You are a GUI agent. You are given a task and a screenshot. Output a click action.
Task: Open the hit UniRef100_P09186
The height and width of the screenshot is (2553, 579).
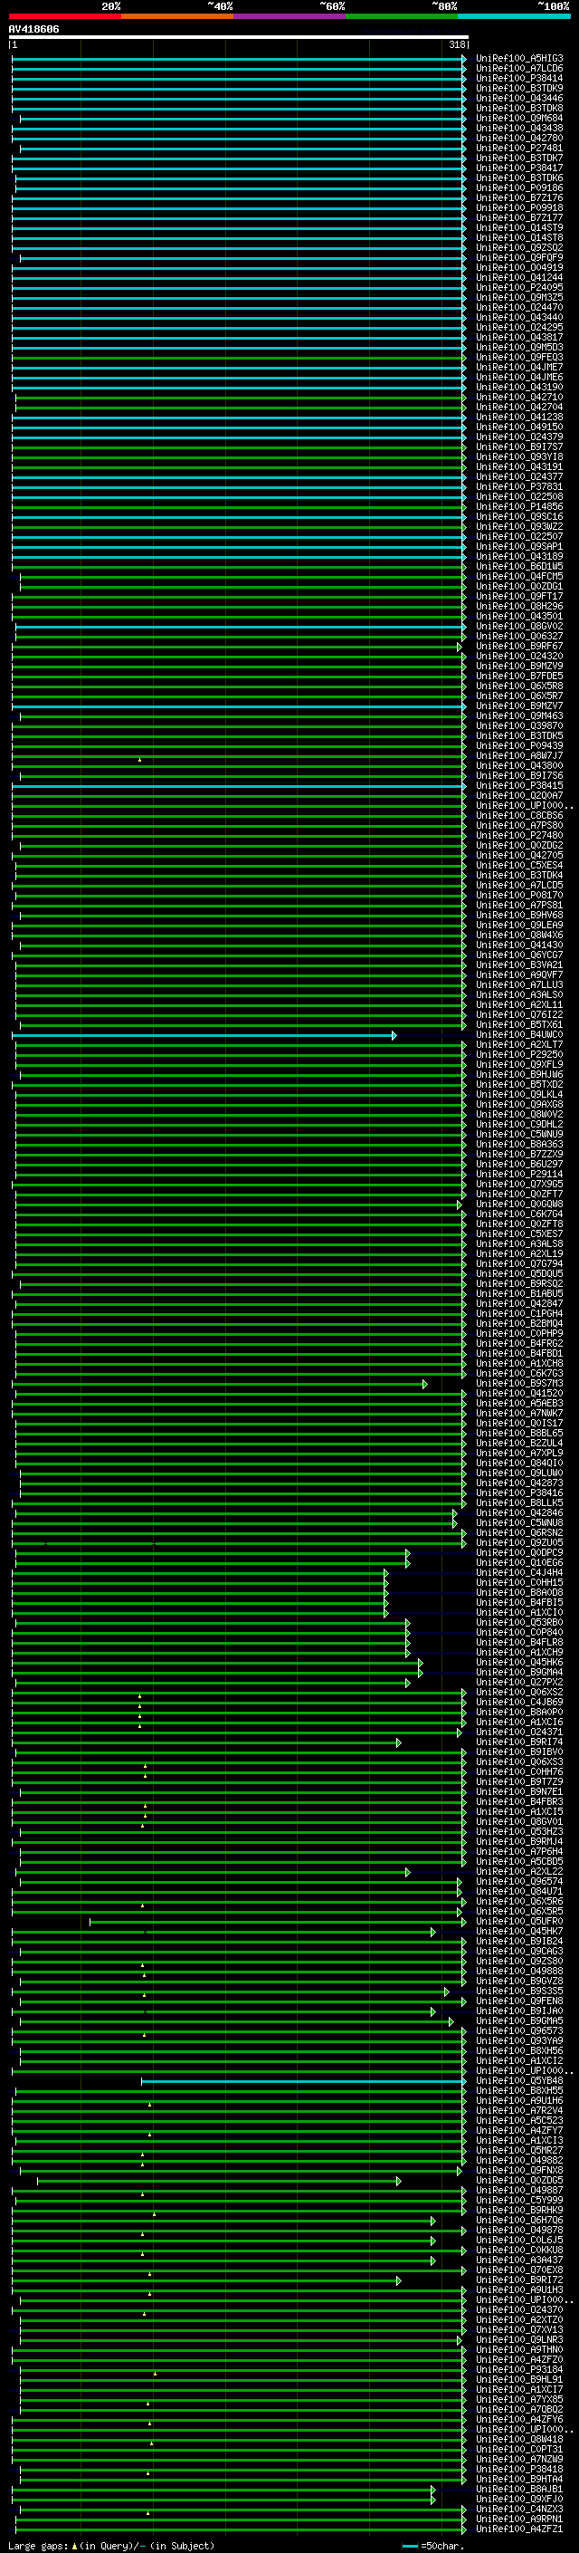click(519, 187)
